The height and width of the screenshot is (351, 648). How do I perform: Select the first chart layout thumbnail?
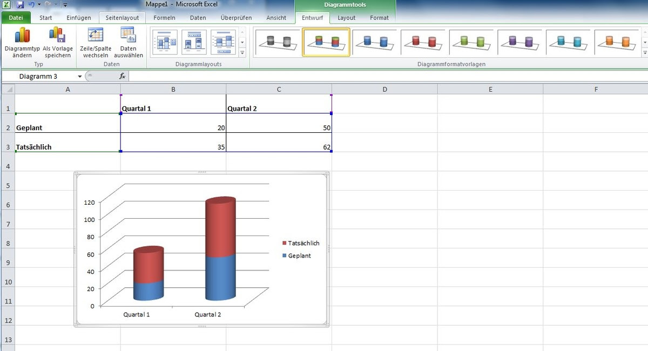coord(166,43)
